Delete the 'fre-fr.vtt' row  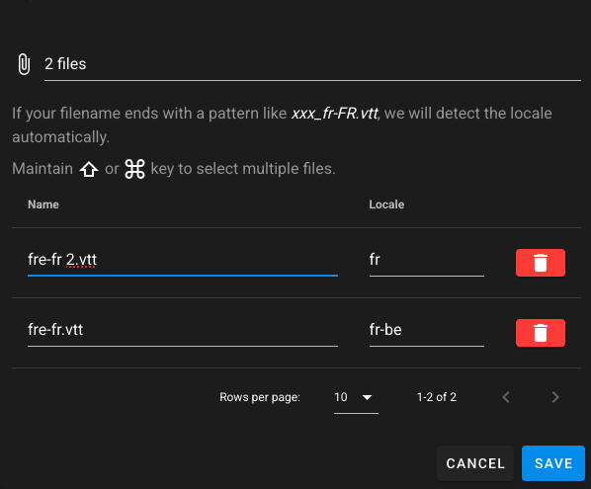(541, 333)
